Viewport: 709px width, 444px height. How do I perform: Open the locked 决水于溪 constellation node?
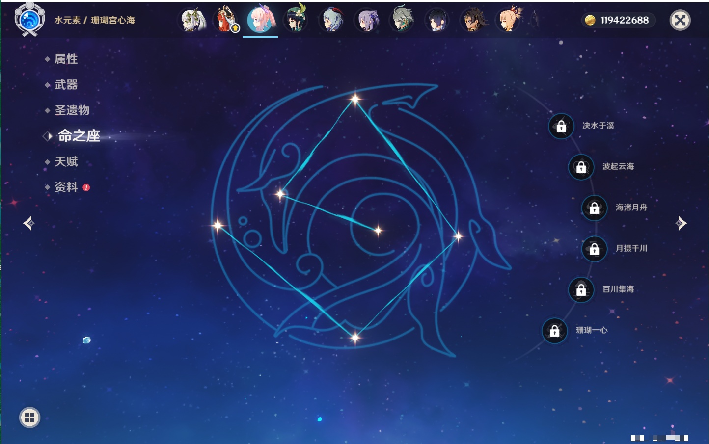[561, 127]
